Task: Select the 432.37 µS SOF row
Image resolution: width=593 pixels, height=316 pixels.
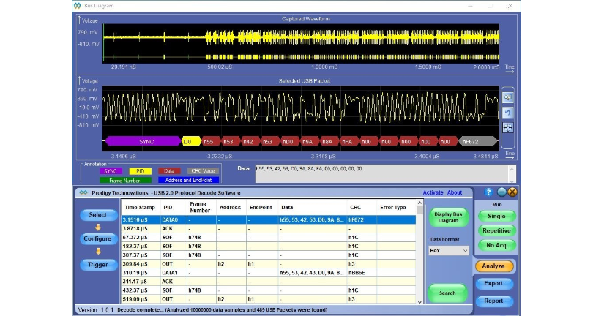Action: click(269, 290)
